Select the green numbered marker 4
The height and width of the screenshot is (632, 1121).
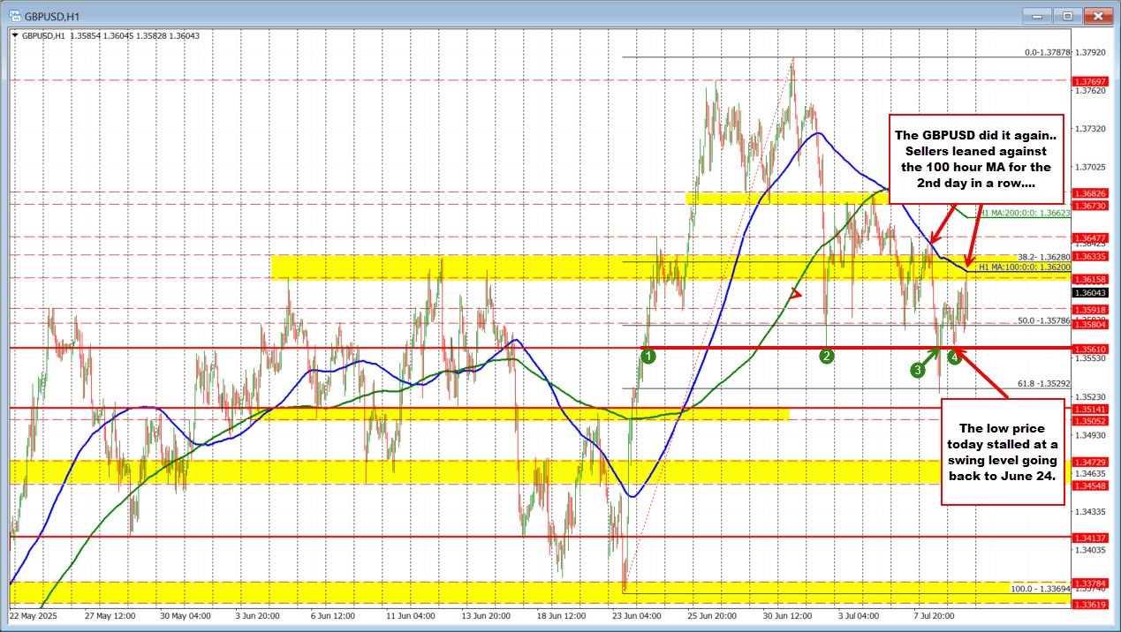point(954,357)
